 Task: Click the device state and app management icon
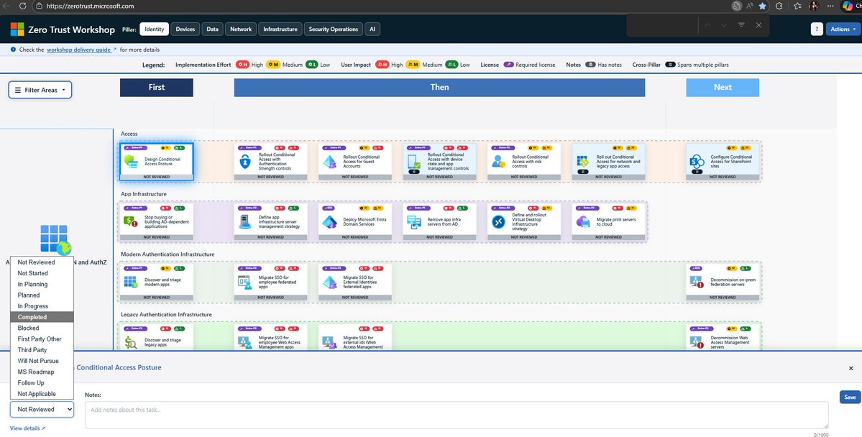point(413,161)
